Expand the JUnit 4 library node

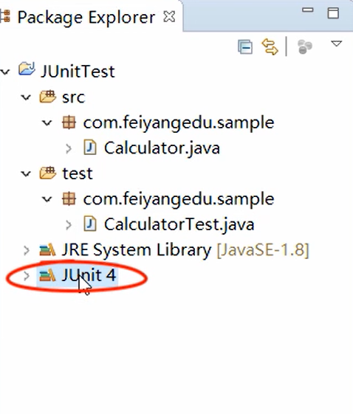tap(26, 276)
